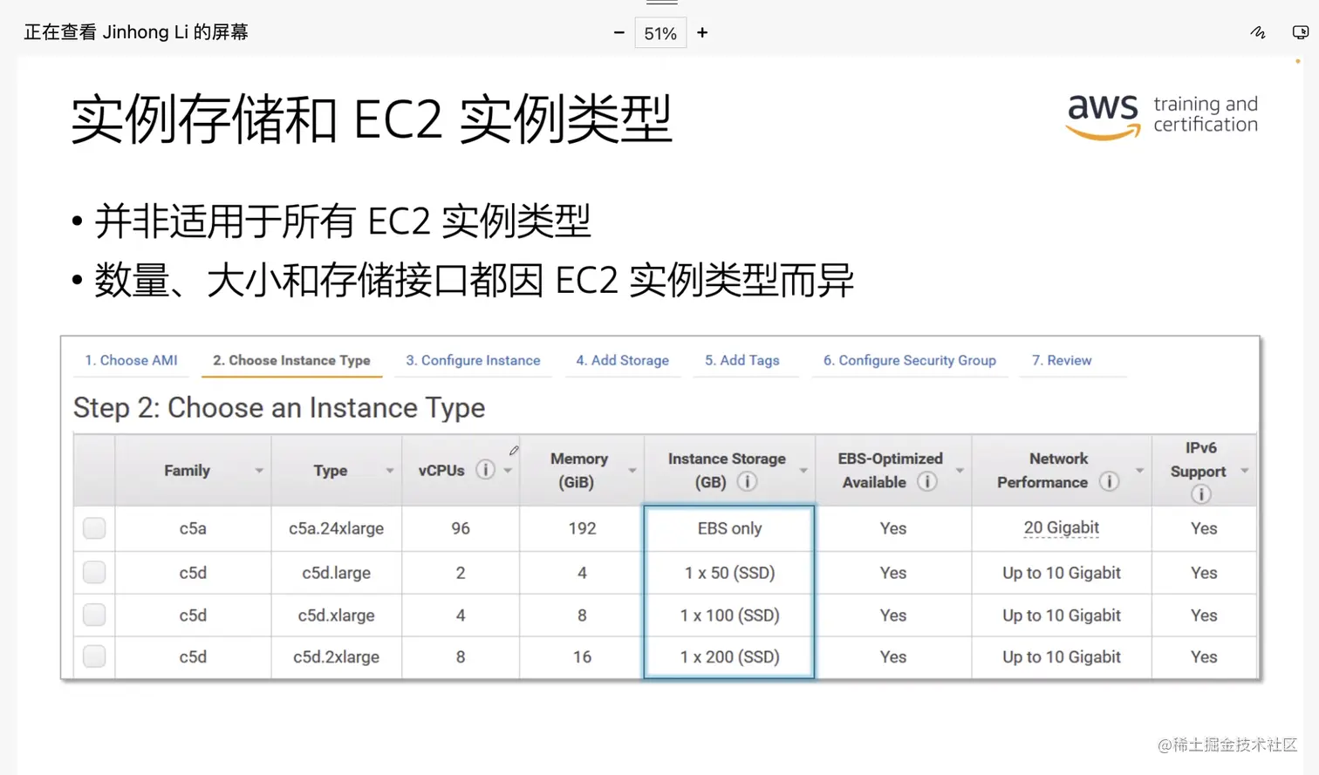Click Up to 10 Gigabit in c5d.2xlarge row

pos(1062,657)
